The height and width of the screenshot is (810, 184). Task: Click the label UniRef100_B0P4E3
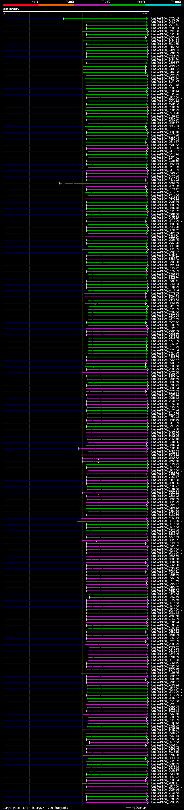click(x=165, y=41)
